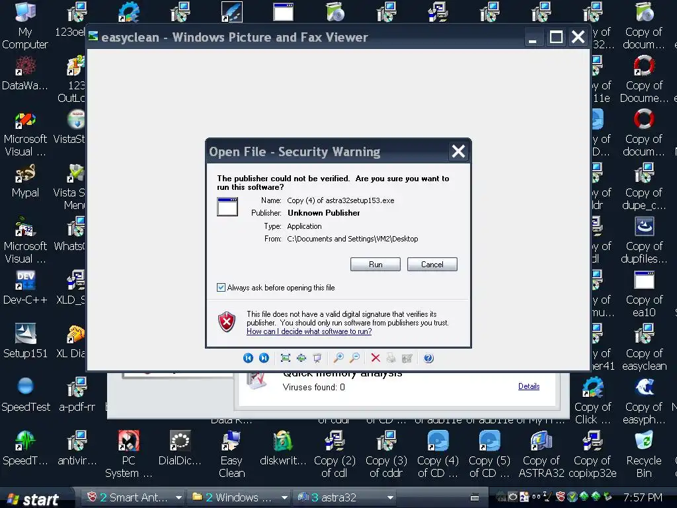Select the antivir... desktop icon
Screen dimensions: 677x508
click(77, 448)
